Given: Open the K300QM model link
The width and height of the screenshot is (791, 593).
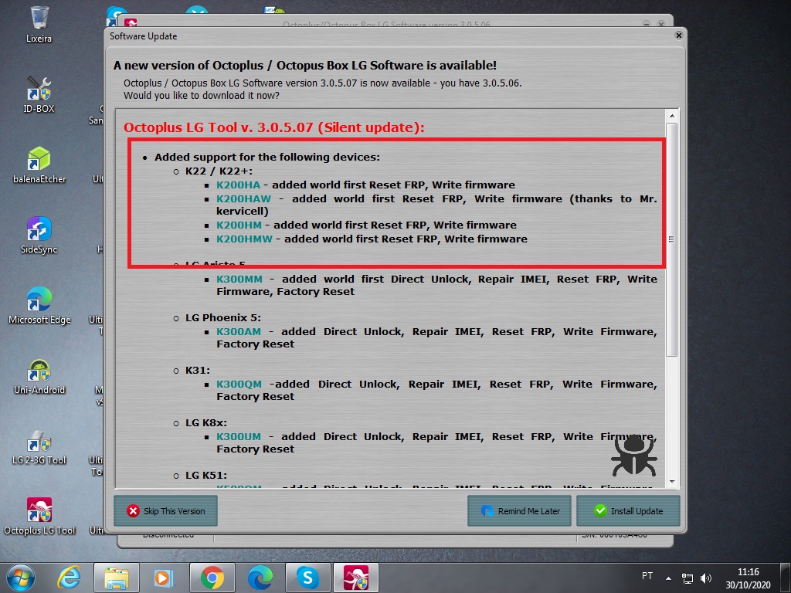Looking at the screenshot, I should pos(239,385).
